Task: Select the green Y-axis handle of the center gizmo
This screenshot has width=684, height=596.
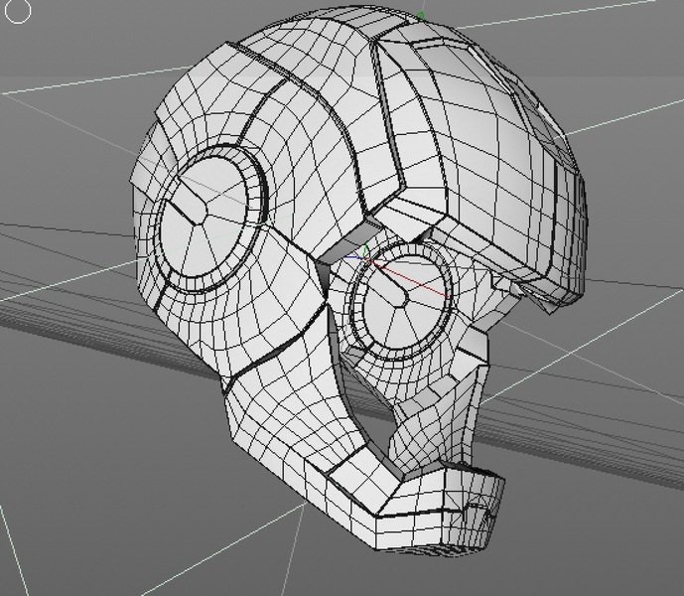Action: [x=365, y=251]
